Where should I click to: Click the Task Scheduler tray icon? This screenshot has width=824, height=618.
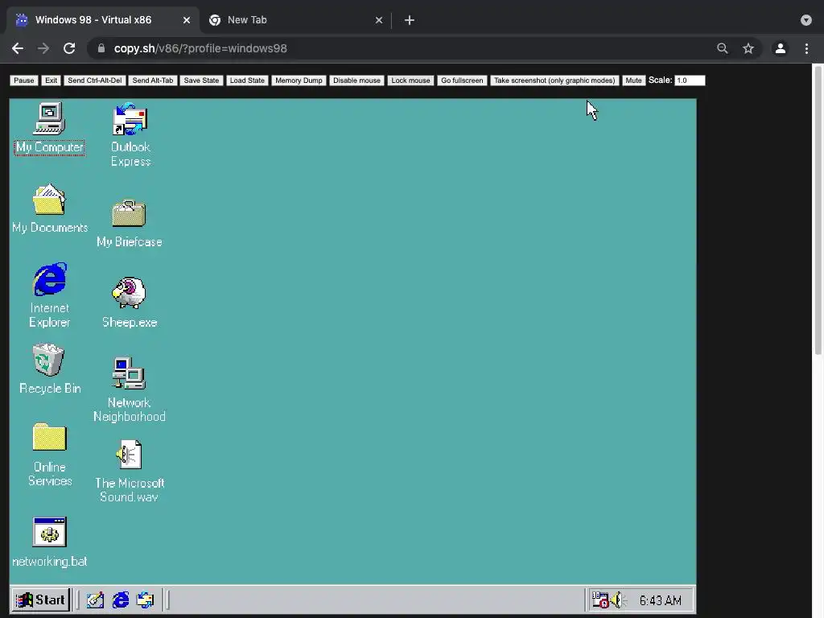pos(599,599)
